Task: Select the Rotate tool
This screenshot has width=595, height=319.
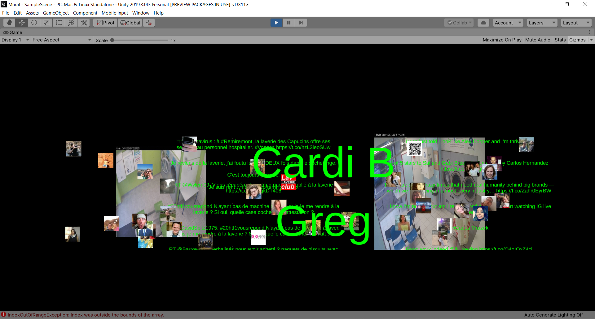Action: click(x=34, y=23)
